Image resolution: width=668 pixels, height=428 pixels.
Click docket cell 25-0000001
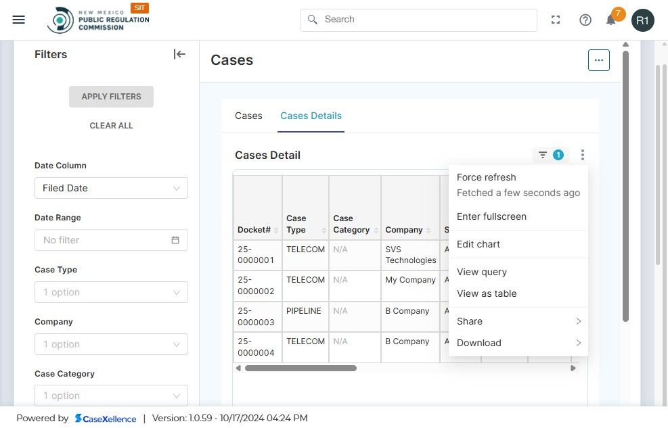258,255
